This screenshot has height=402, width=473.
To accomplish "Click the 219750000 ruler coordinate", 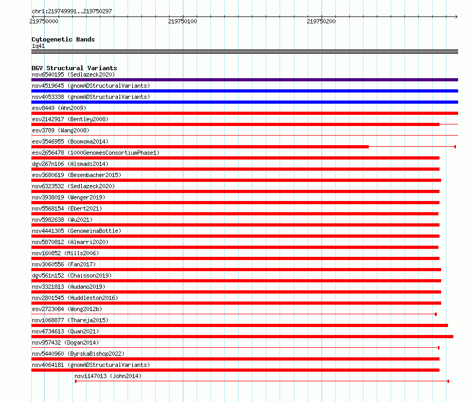I will pyautogui.click(x=44, y=21).
